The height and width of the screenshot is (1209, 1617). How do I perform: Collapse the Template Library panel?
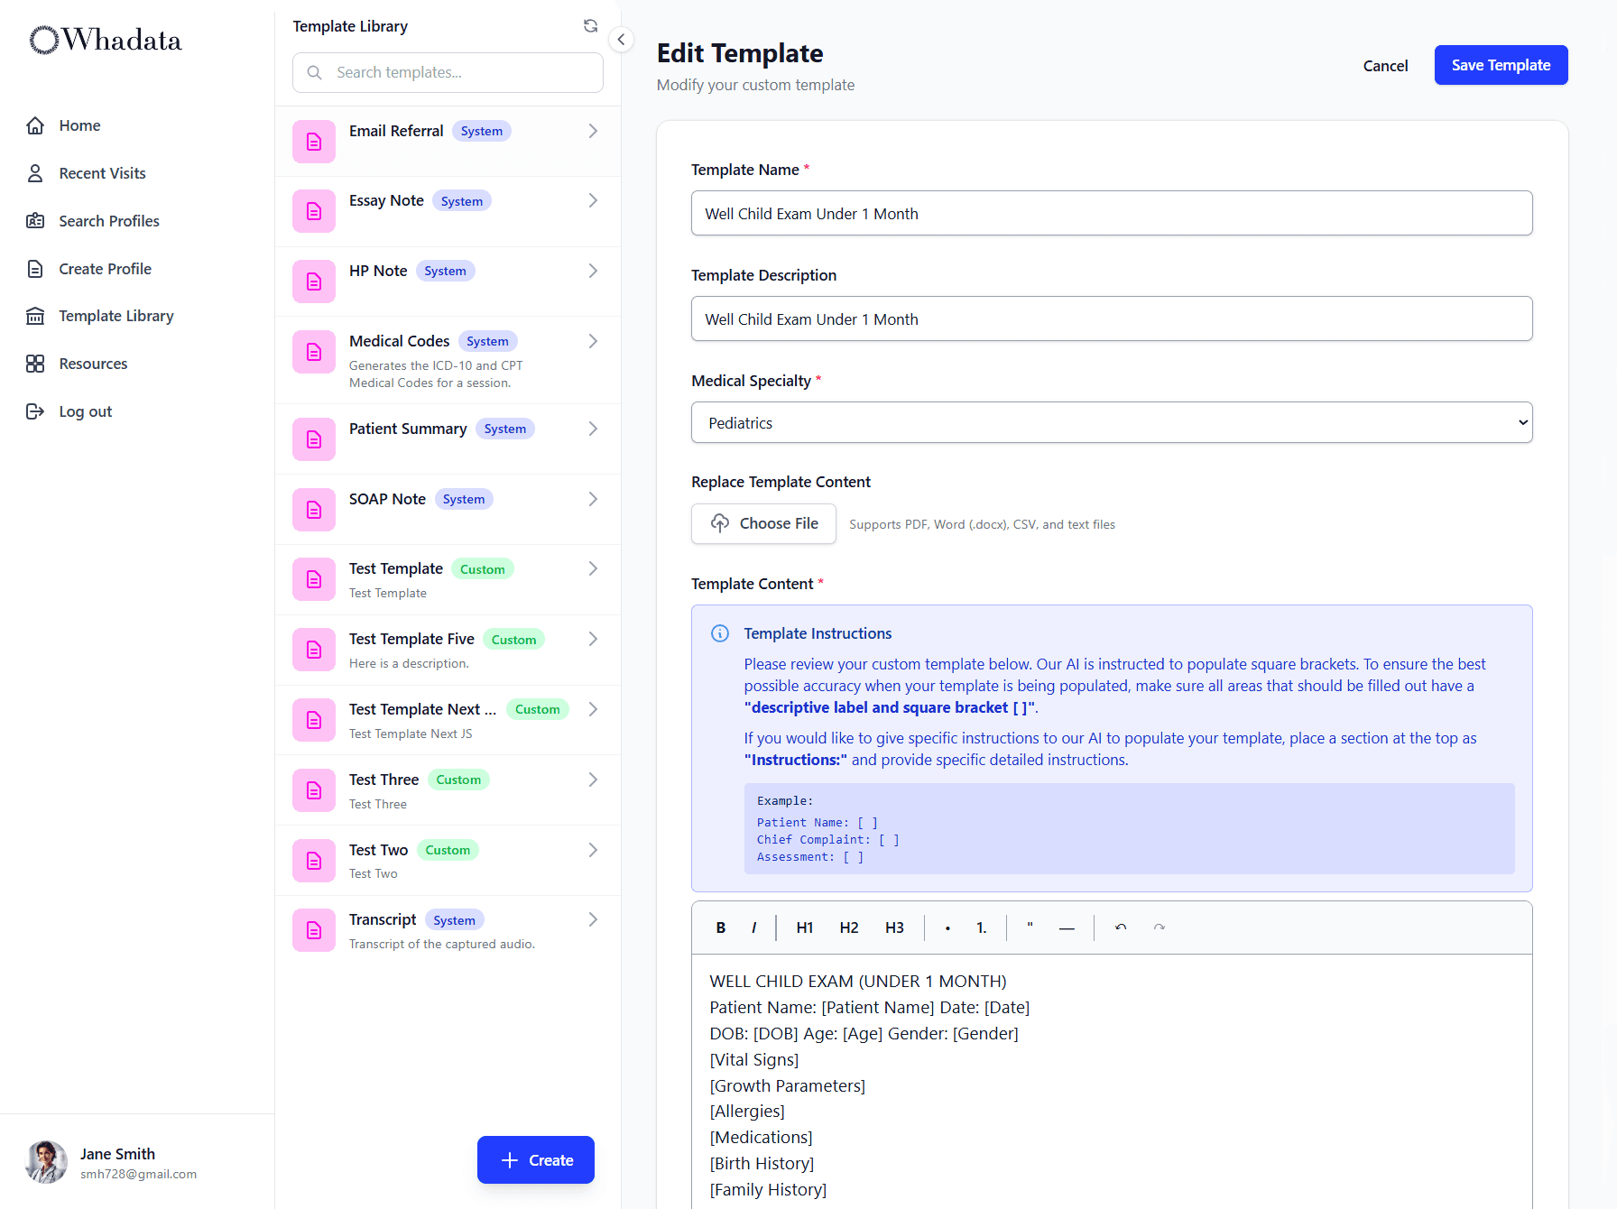[621, 40]
